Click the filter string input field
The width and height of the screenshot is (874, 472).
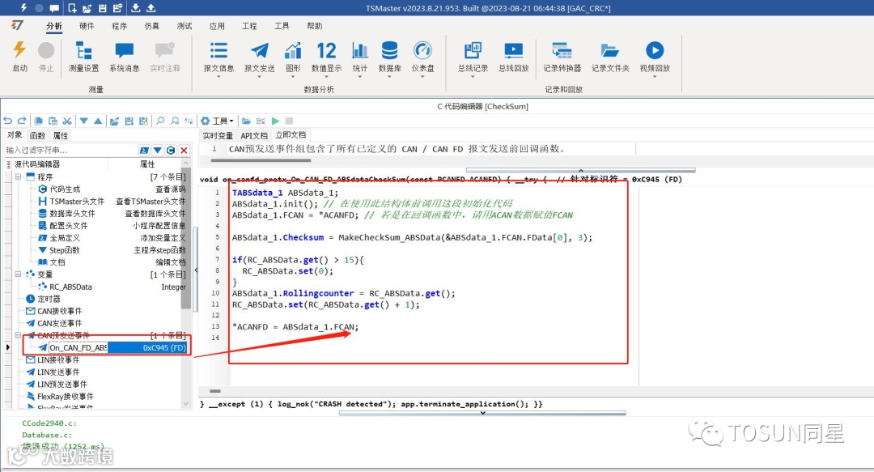tap(70, 150)
